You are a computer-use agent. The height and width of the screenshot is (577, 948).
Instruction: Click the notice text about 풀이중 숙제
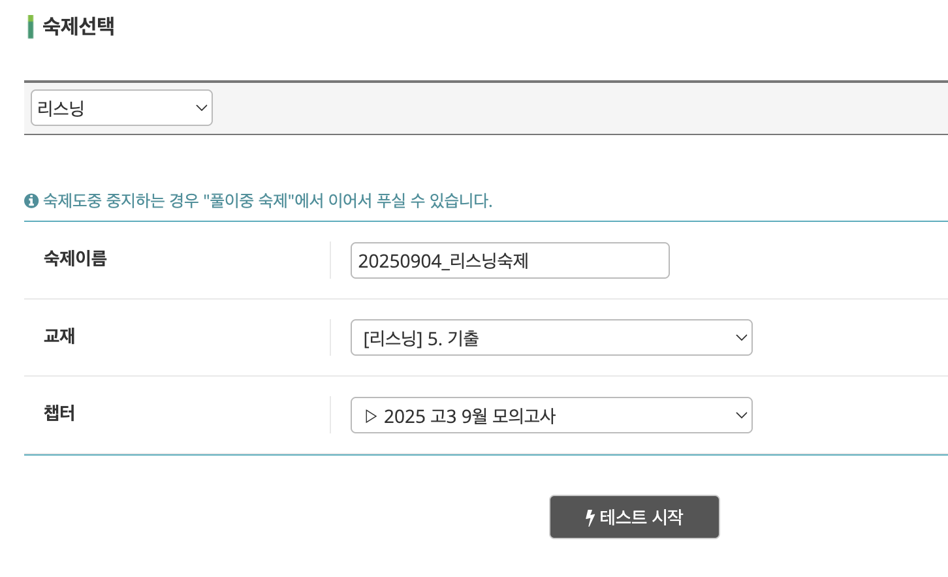coord(268,200)
